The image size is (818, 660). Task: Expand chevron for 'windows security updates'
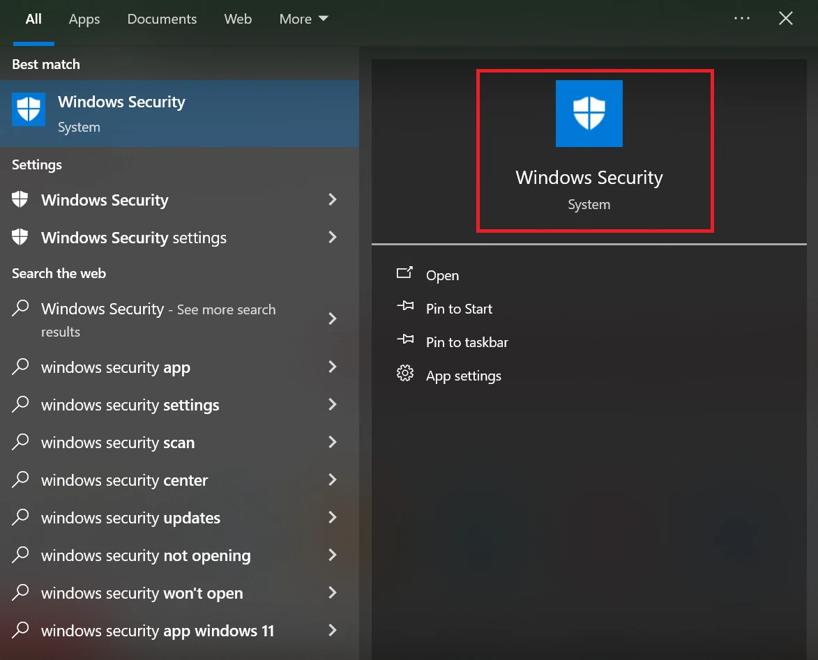pyautogui.click(x=333, y=517)
